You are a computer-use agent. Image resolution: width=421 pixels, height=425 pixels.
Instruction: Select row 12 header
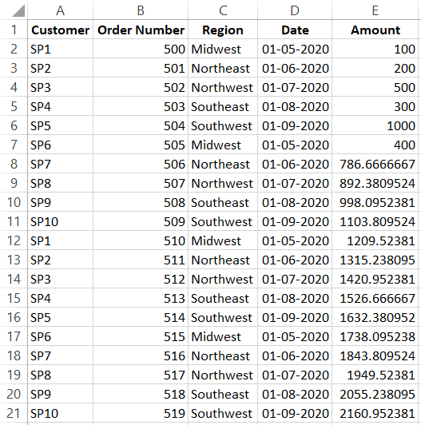tap(14, 240)
